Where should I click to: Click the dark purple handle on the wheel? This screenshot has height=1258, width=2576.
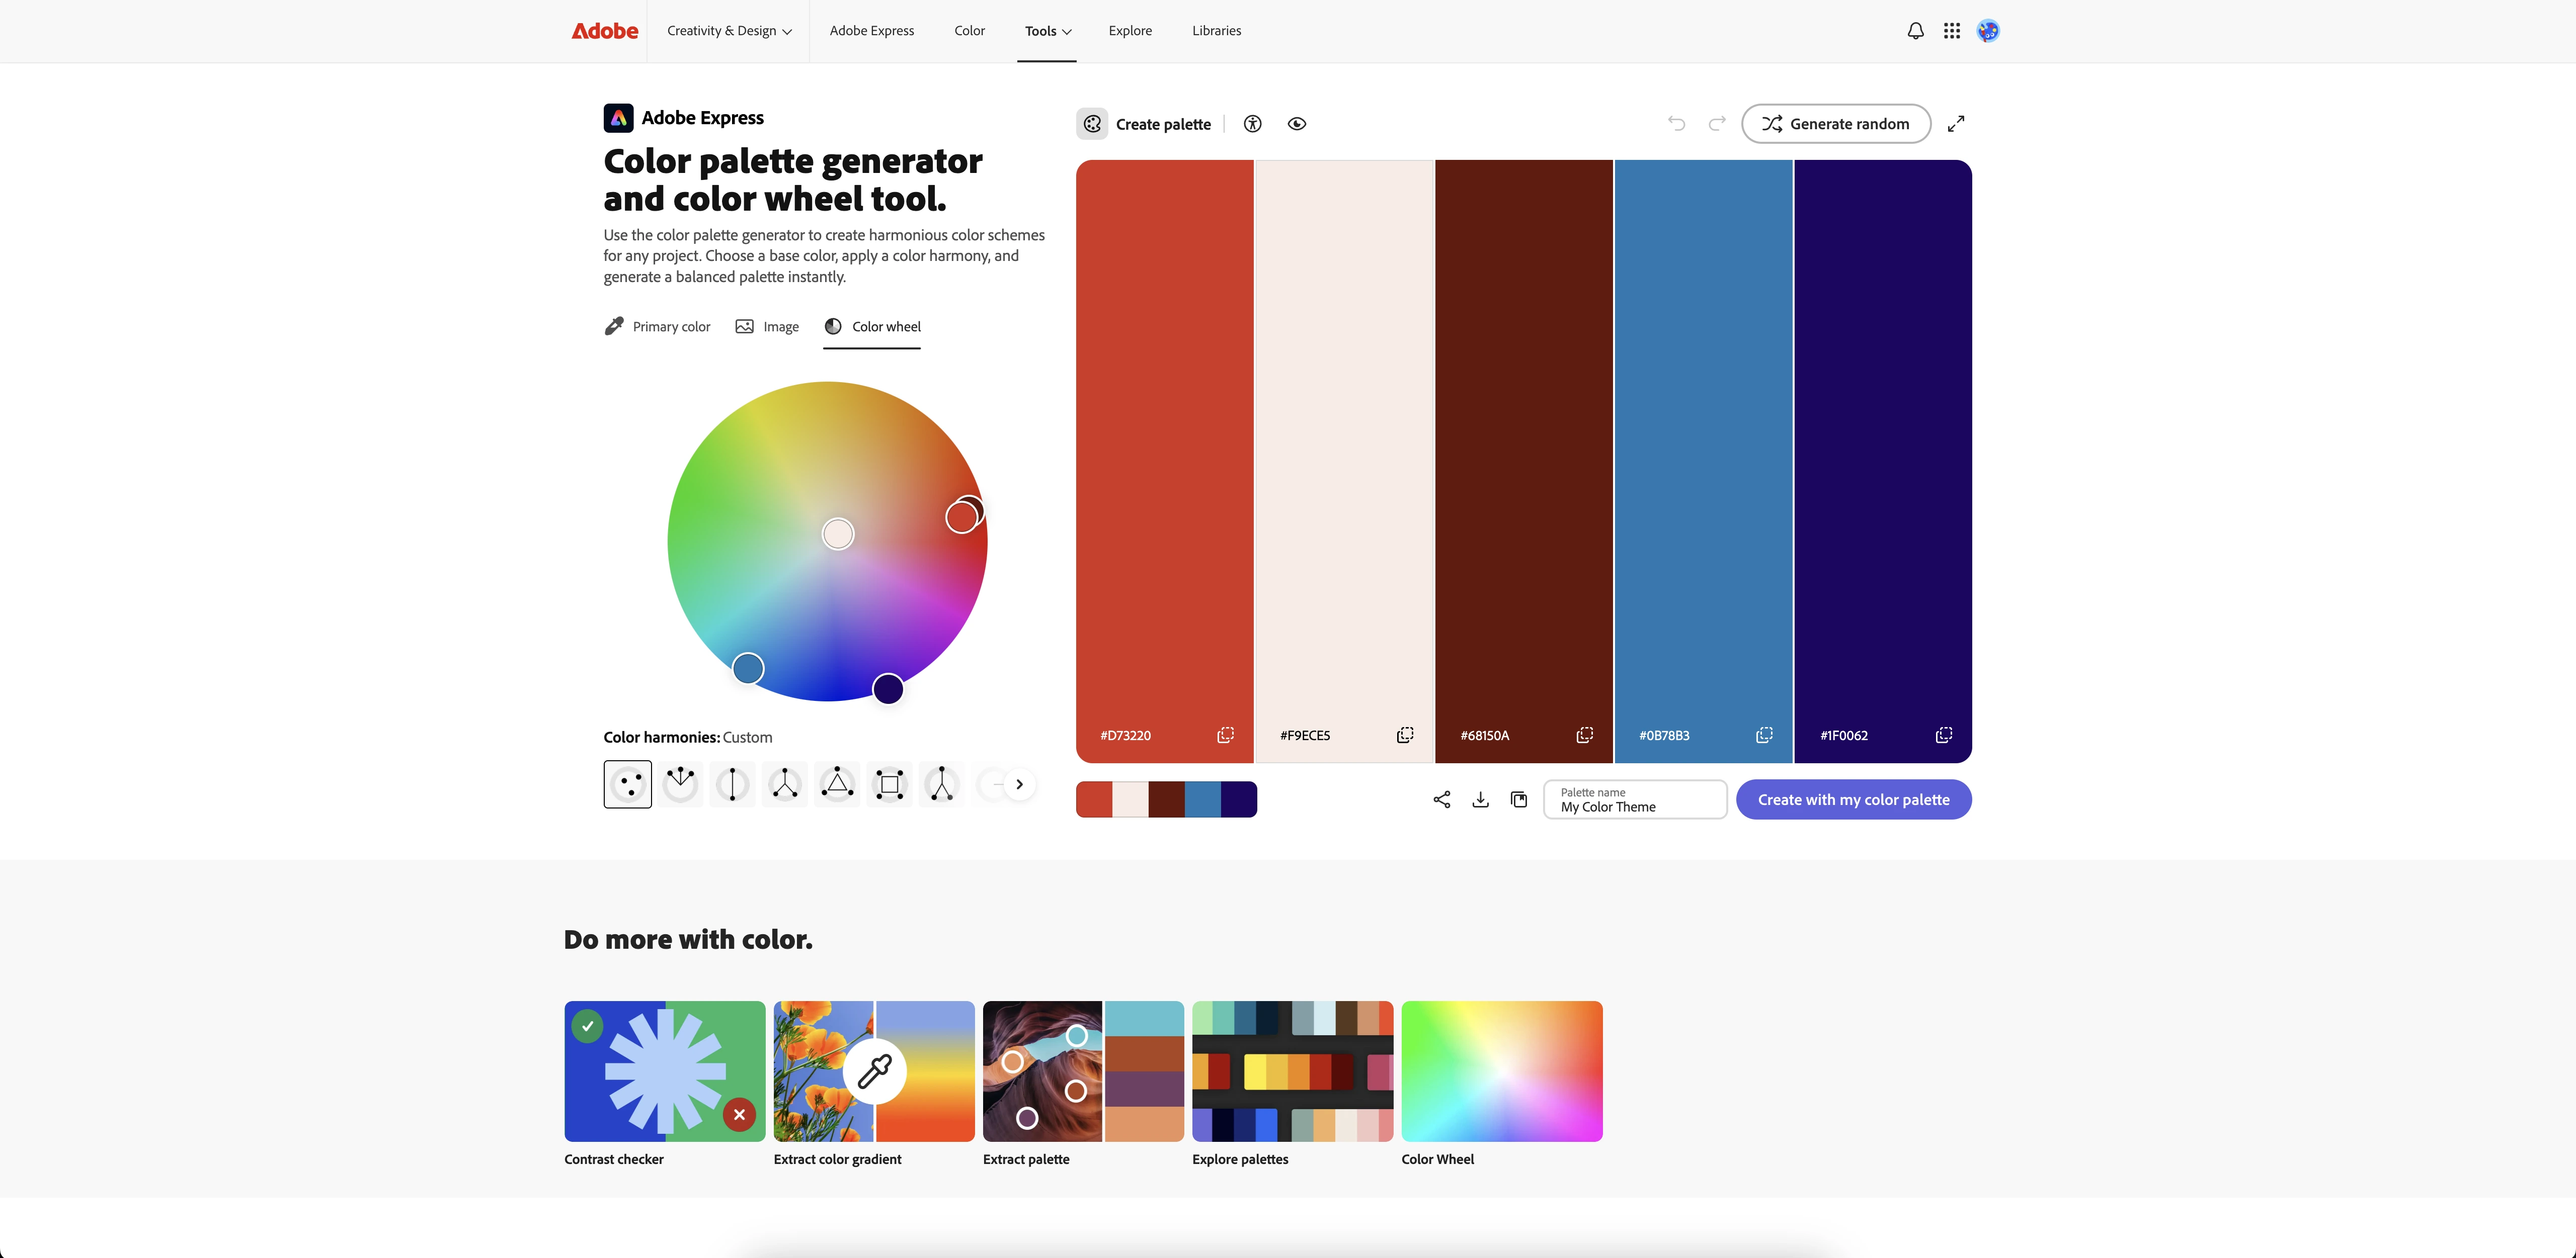(888, 688)
